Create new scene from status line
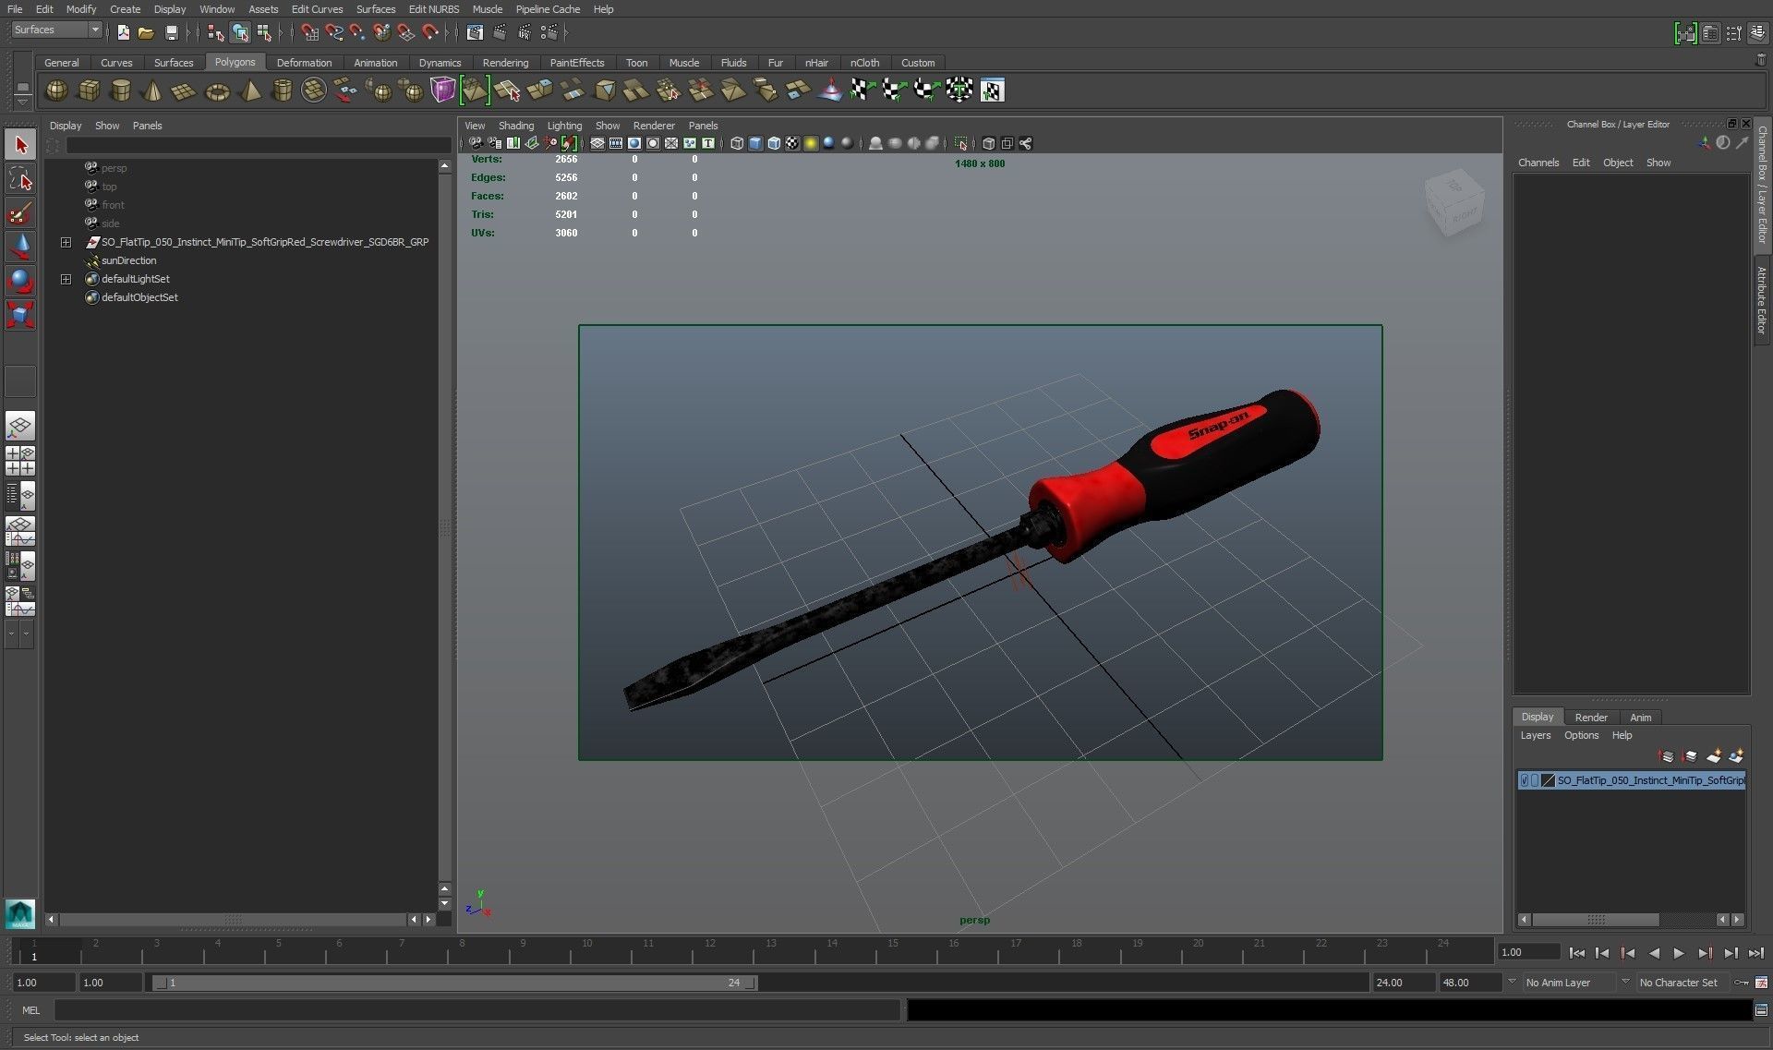1773x1050 pixels. click(x=123, y=33)
